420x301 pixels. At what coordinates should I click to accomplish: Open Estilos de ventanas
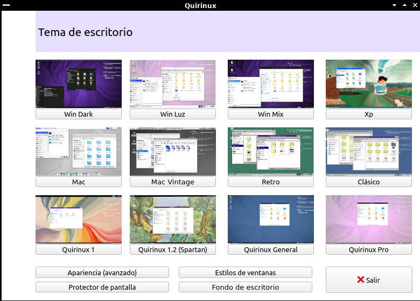[246, 273]
